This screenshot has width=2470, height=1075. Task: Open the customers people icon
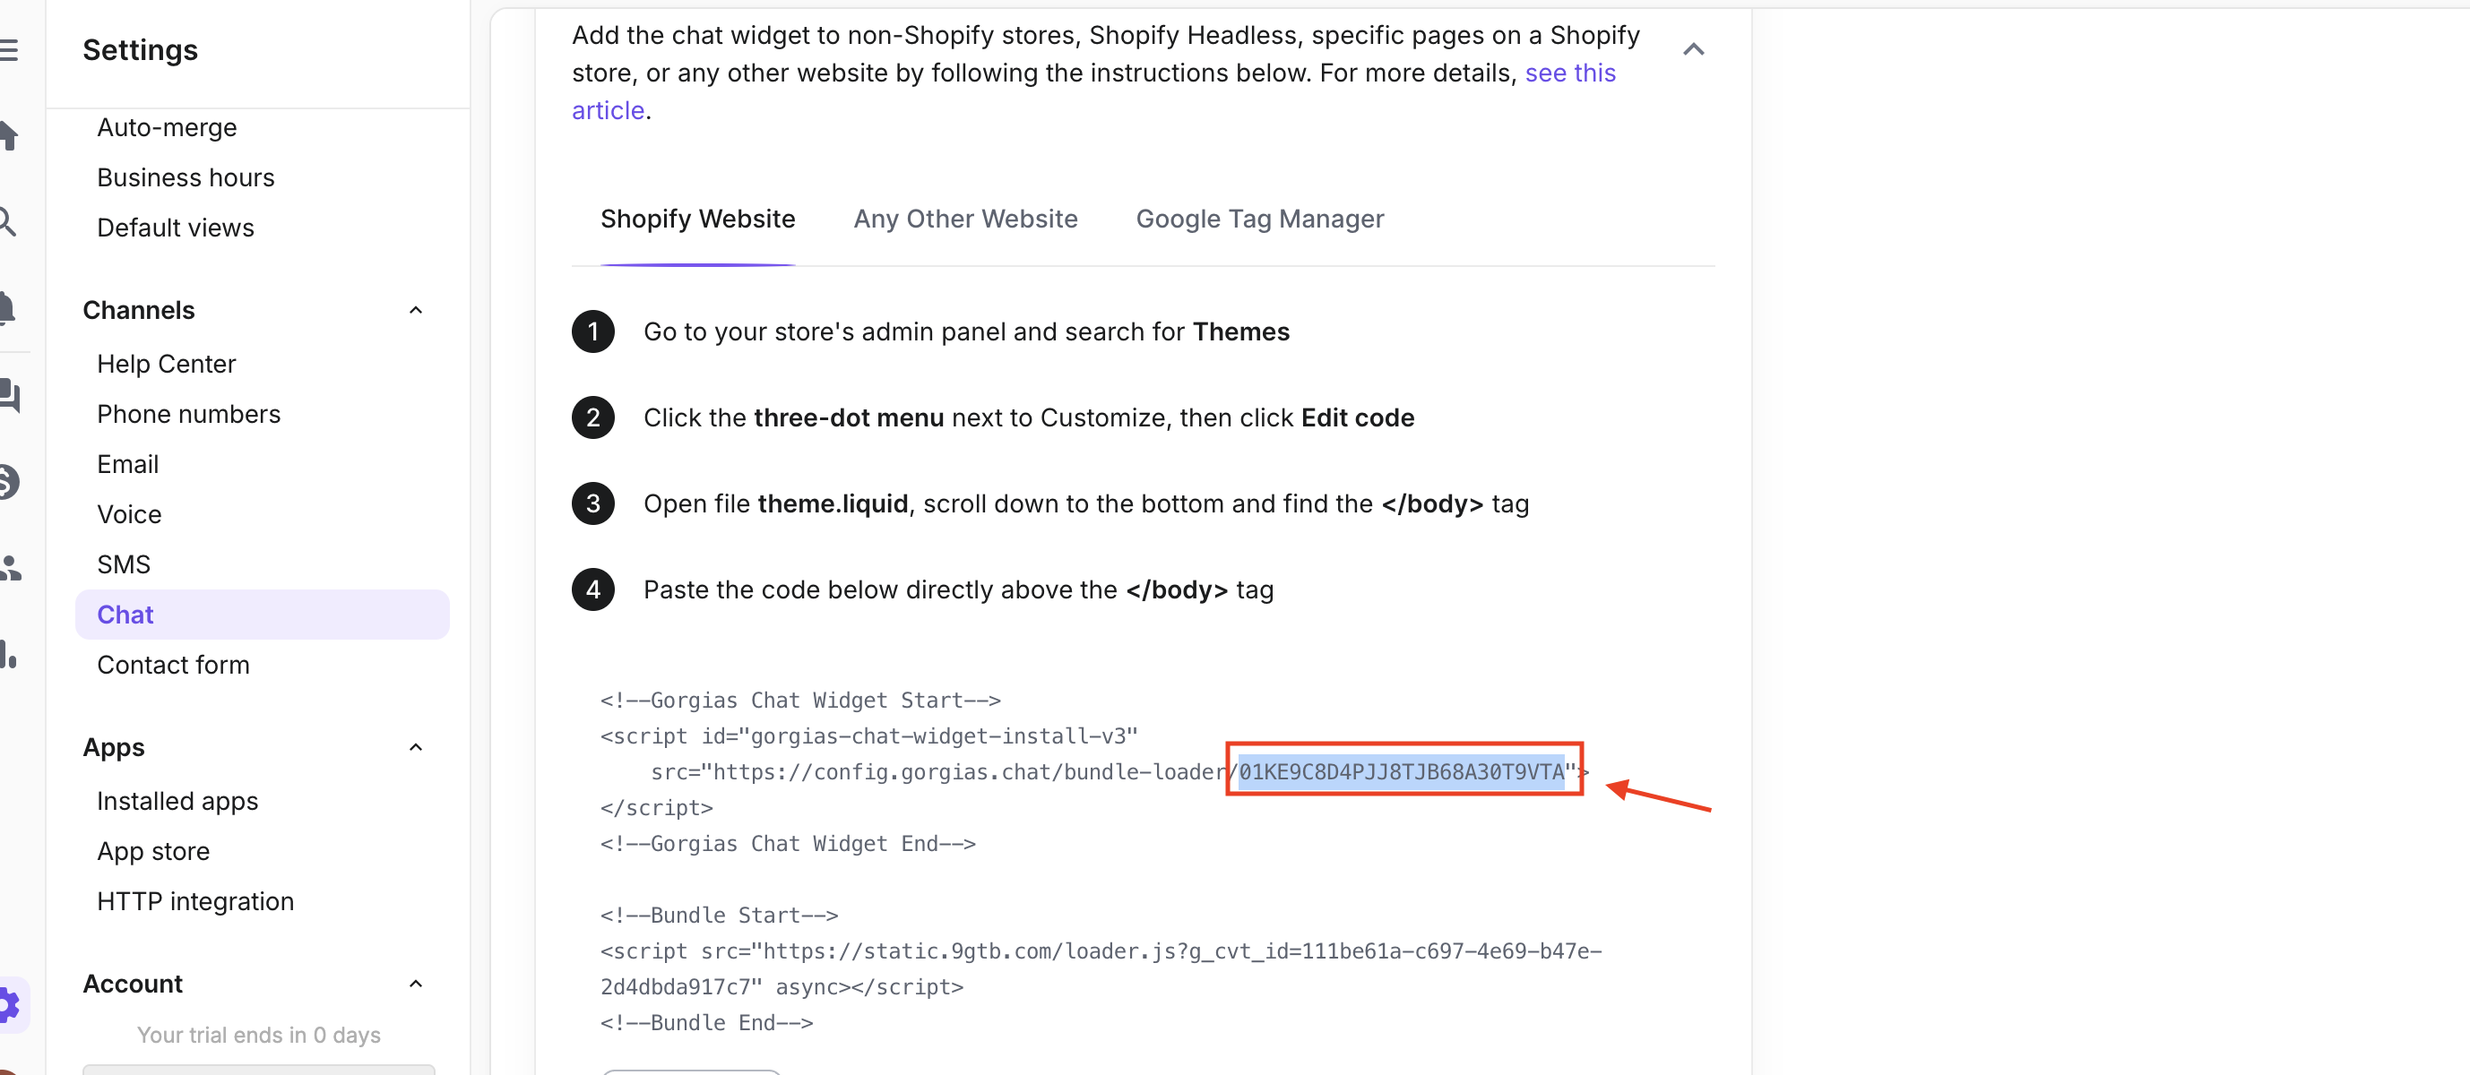click(x=10, y=567)
